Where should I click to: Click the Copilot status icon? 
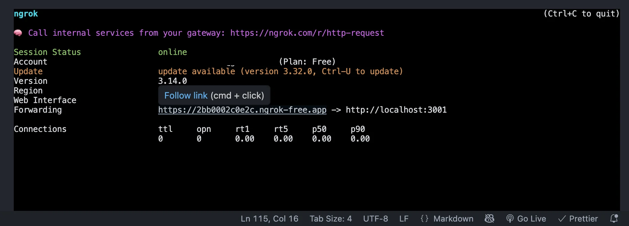coord(489,218)
